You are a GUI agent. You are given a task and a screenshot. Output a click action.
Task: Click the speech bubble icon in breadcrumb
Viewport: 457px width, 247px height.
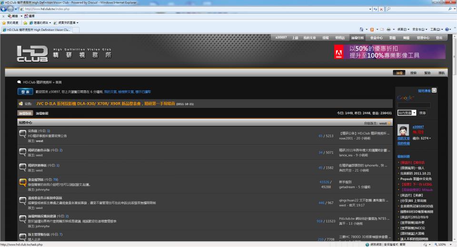(x=19, y=82)
